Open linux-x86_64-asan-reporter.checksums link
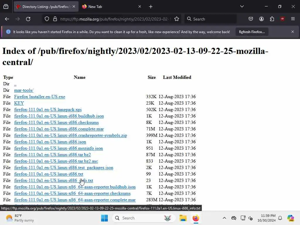Viewport: 300px width, 225px height. click(72, 193)
